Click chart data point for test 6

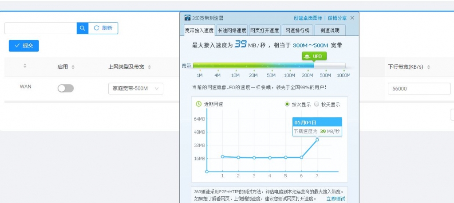[x=301, y=157]
